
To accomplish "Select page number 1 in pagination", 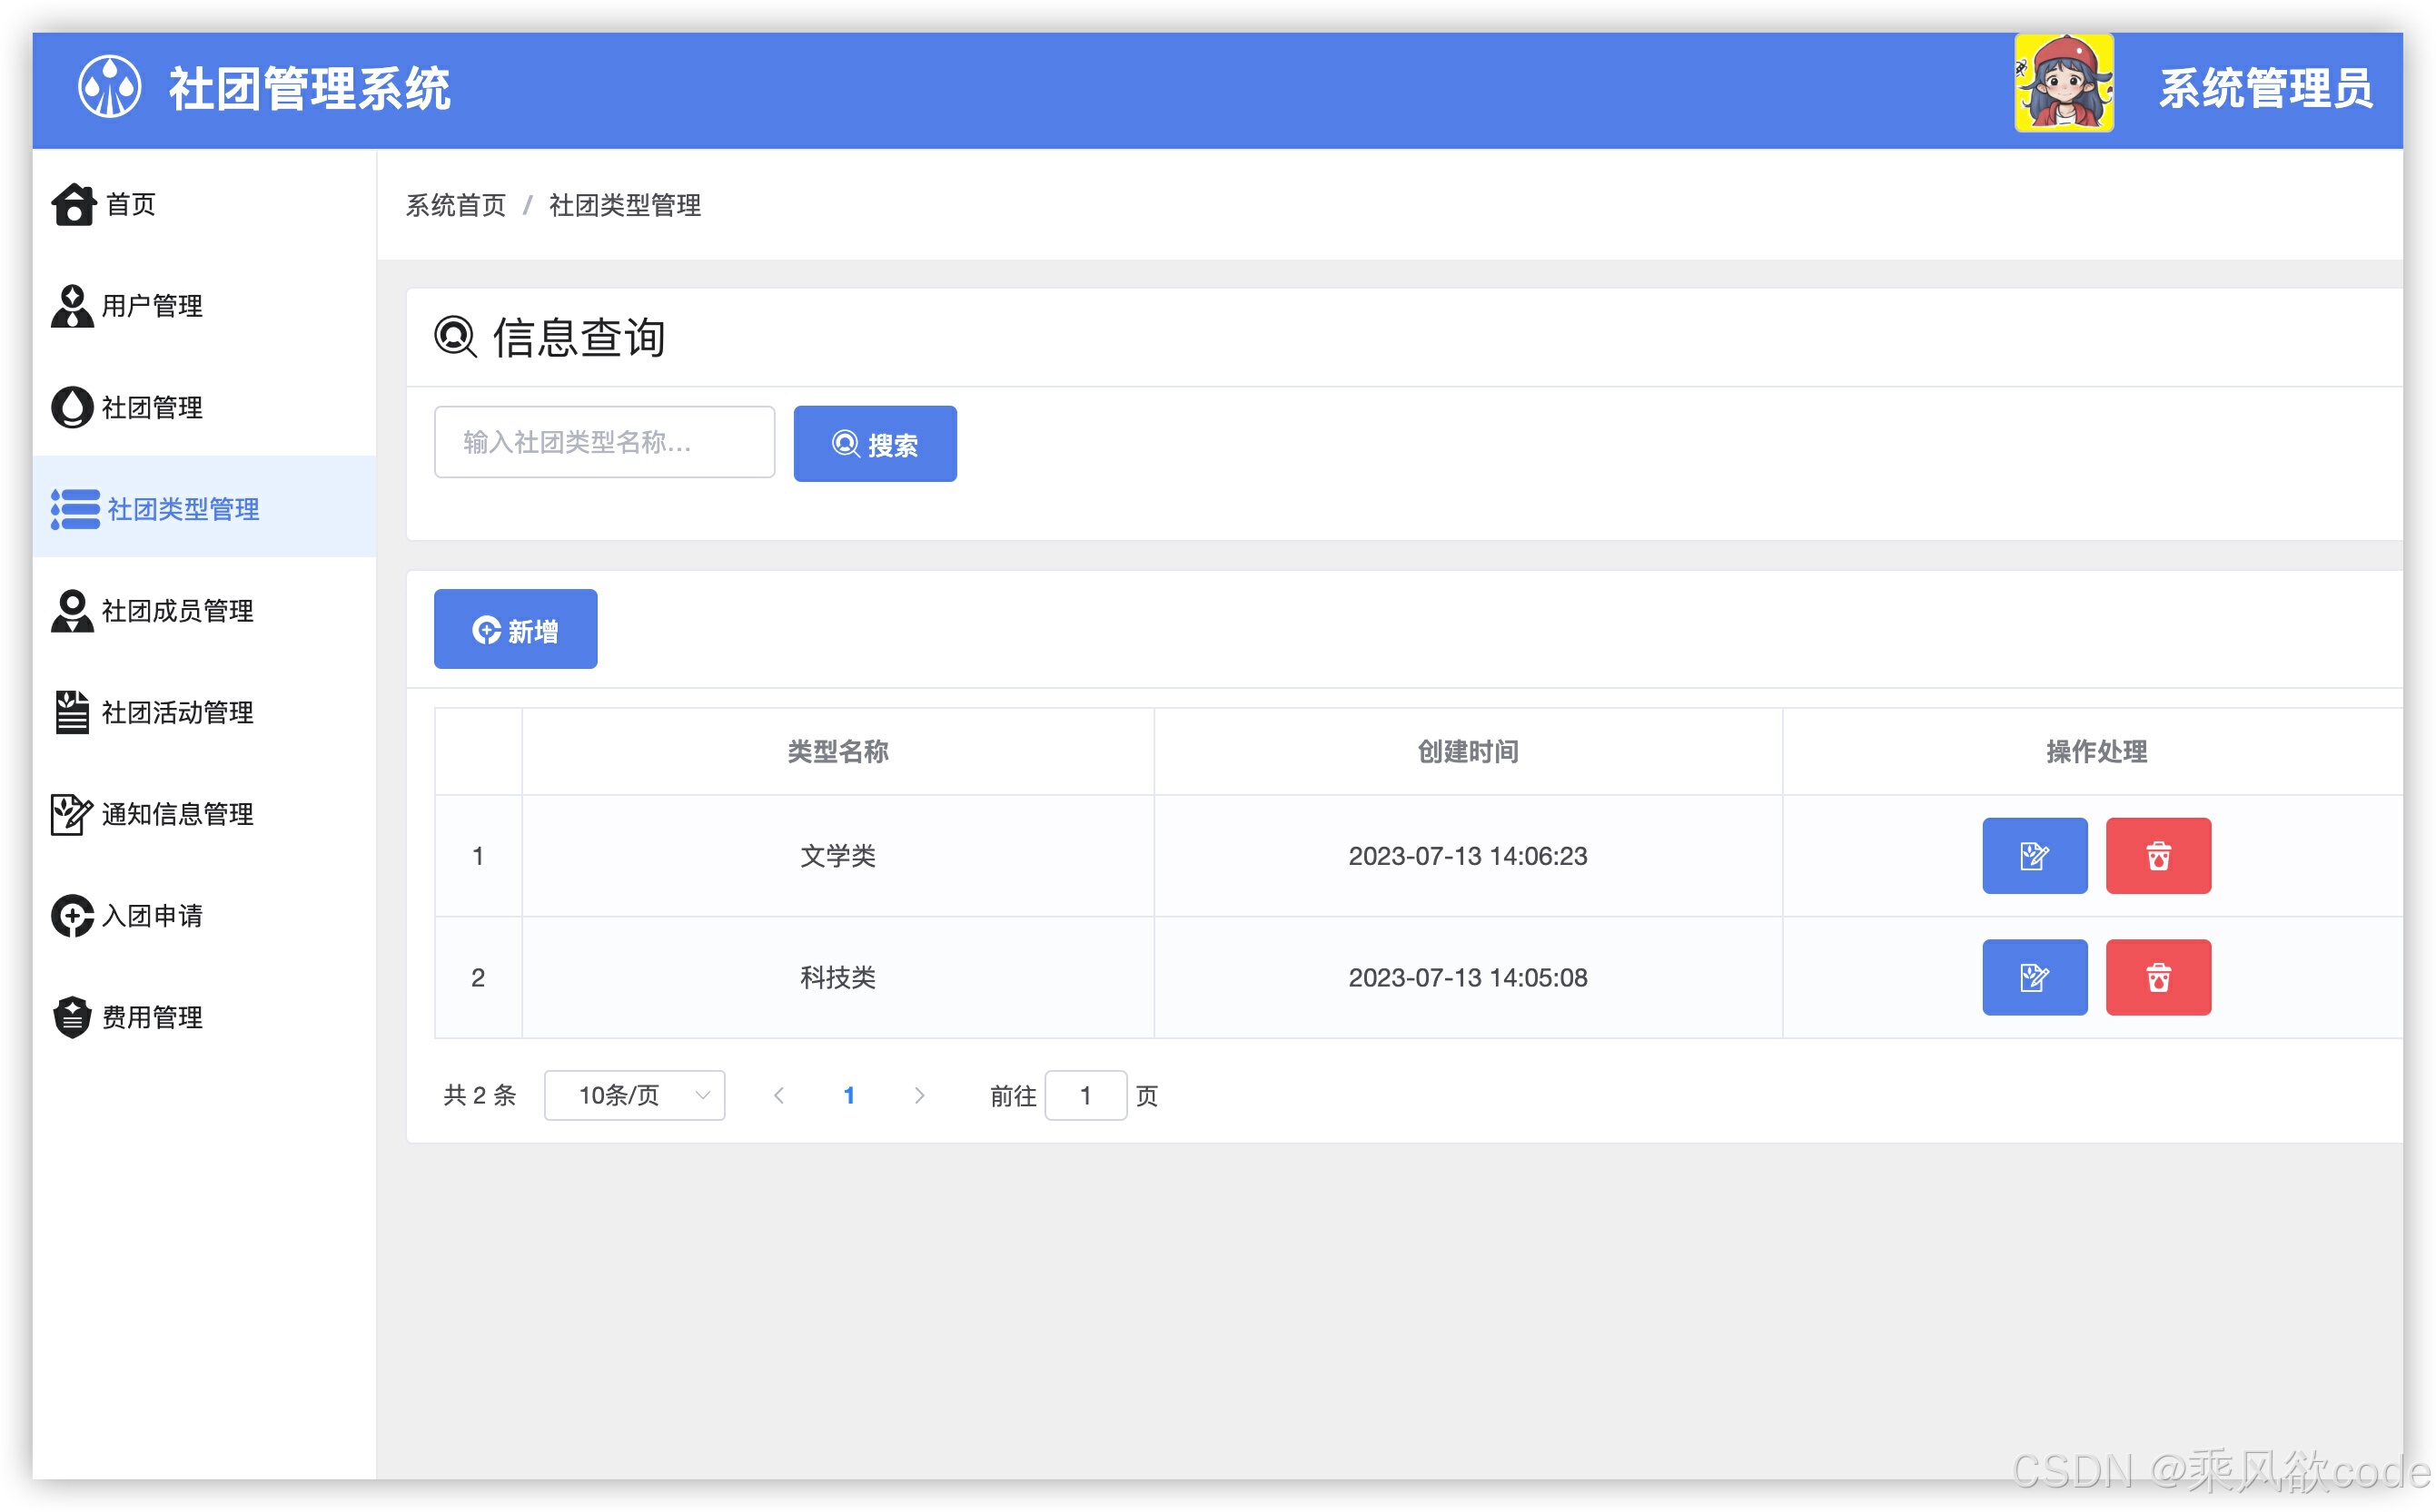I will pyautogui.click(x=848, y=1095).
